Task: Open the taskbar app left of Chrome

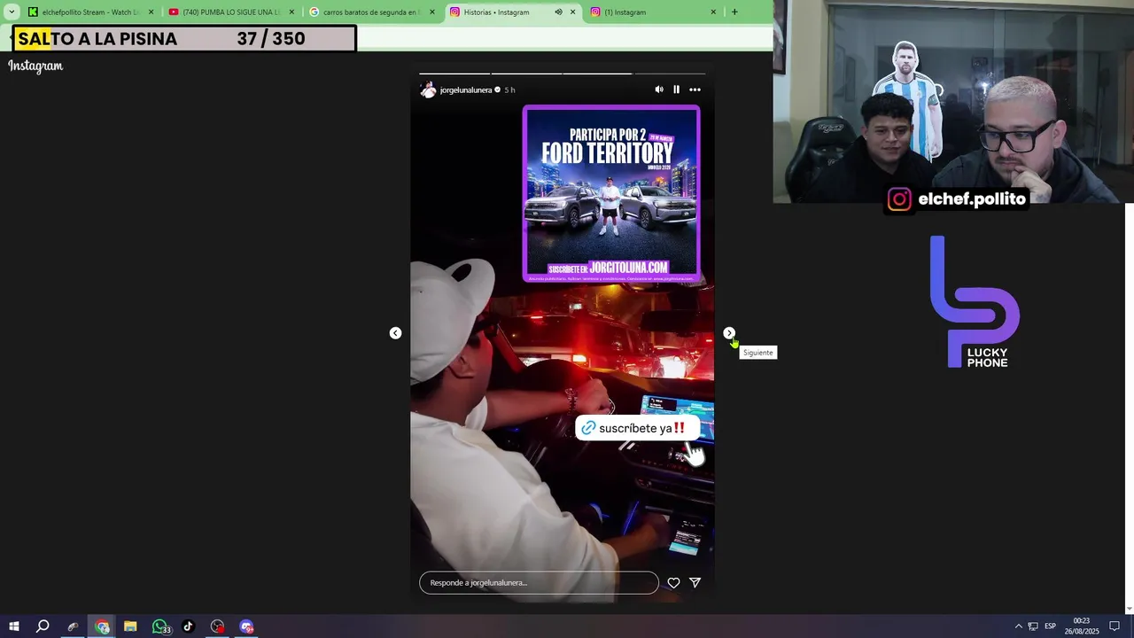Action: point(73,626)
